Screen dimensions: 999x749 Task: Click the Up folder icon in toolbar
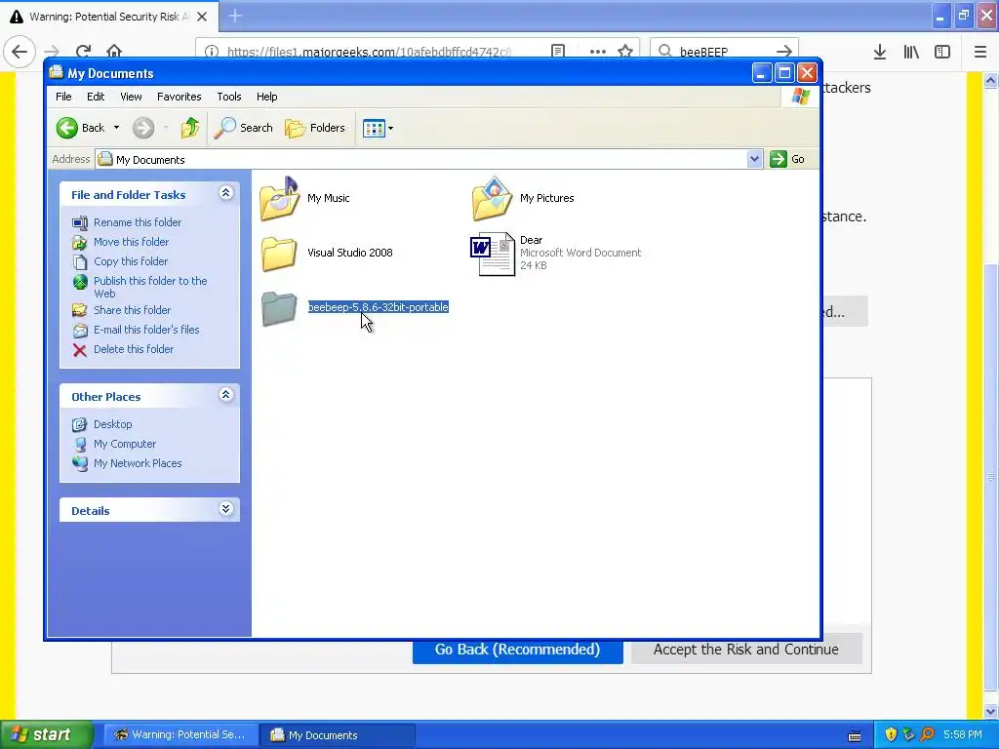(x=189, y=128)
